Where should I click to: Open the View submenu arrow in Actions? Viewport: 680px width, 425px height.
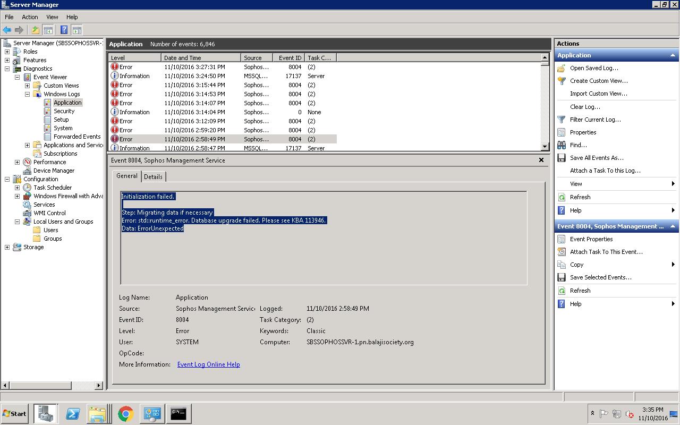(x=673, y=184)
